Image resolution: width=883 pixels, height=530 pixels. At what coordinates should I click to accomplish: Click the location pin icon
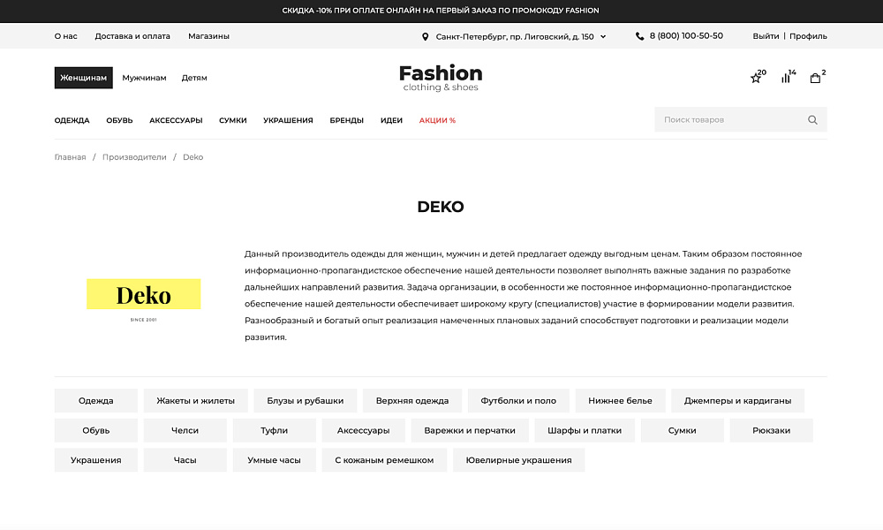(425, 36)
